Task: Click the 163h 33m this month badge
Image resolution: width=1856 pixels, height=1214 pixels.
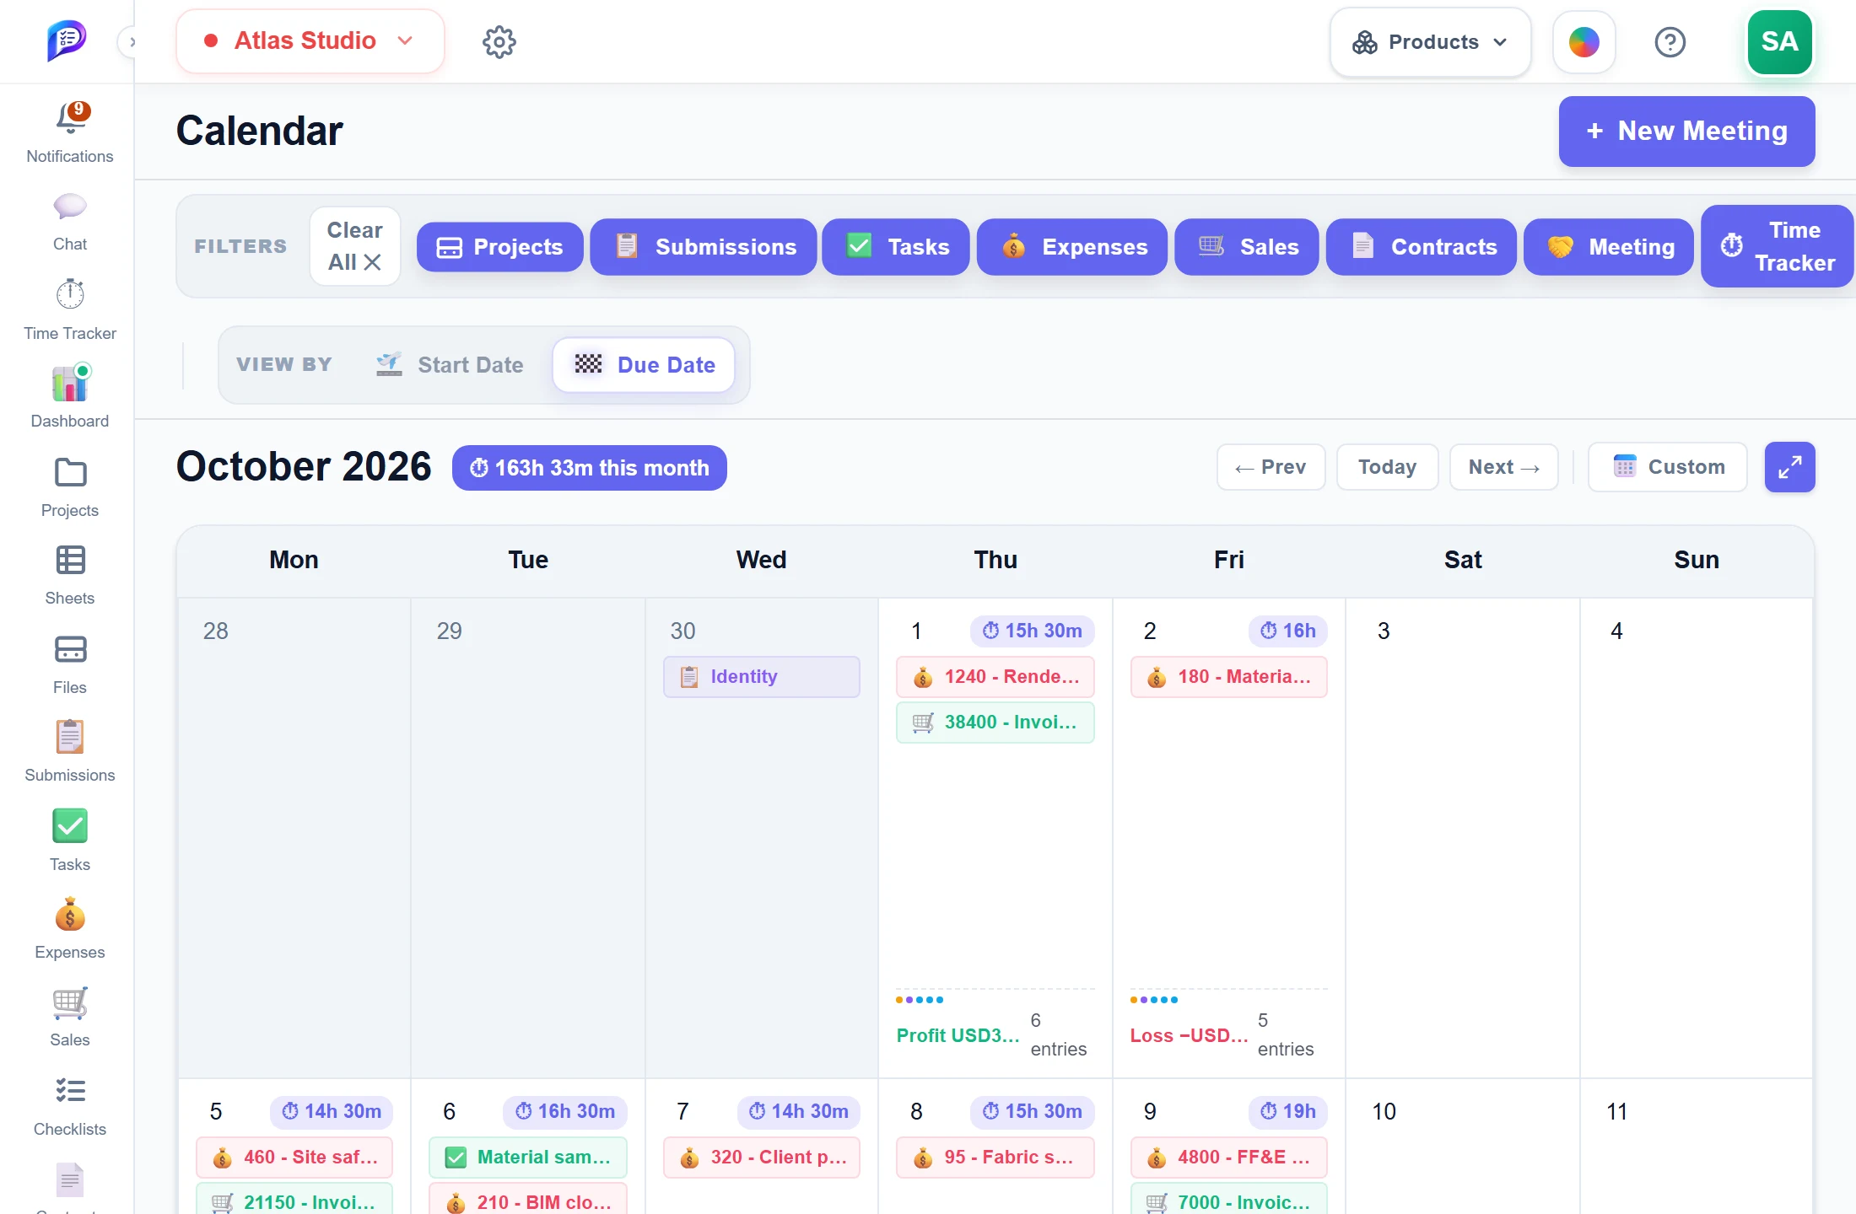Action: [x=589, y=468]
